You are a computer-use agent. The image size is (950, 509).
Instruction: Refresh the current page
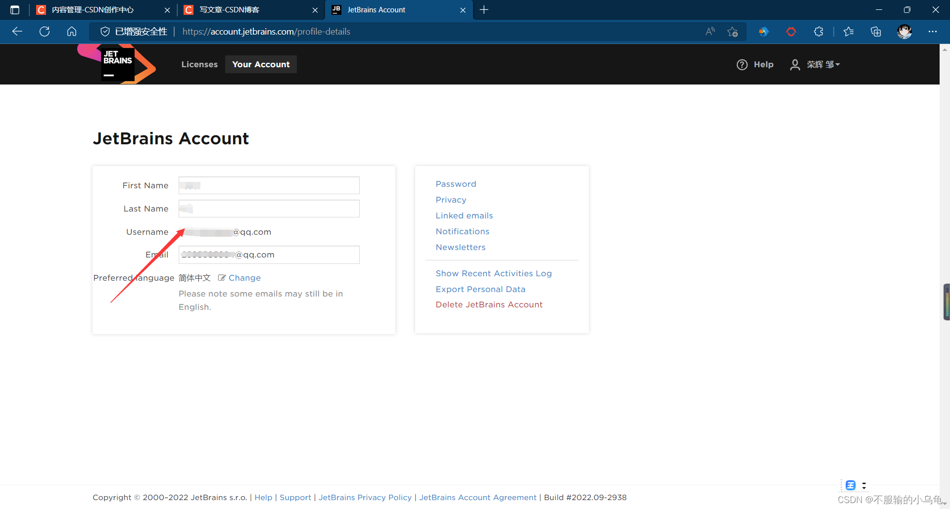coord(45,32)
